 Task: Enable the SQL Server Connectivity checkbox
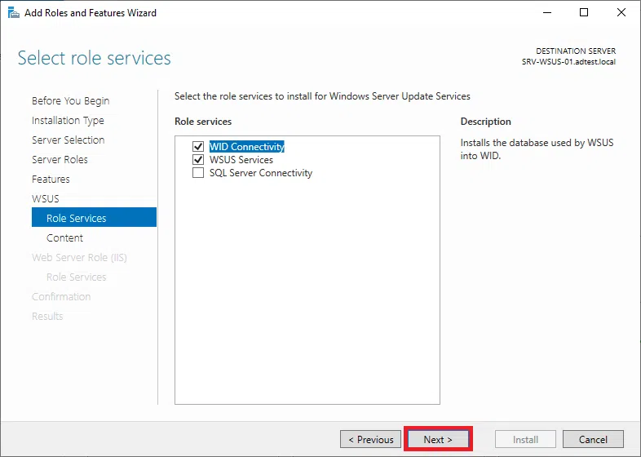coord(197,173)
